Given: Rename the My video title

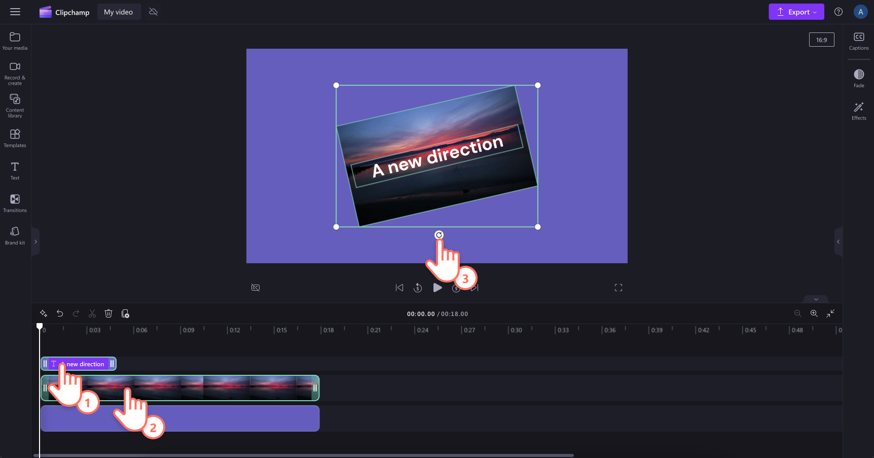Looking at the screenshot, I should point(119,12).
